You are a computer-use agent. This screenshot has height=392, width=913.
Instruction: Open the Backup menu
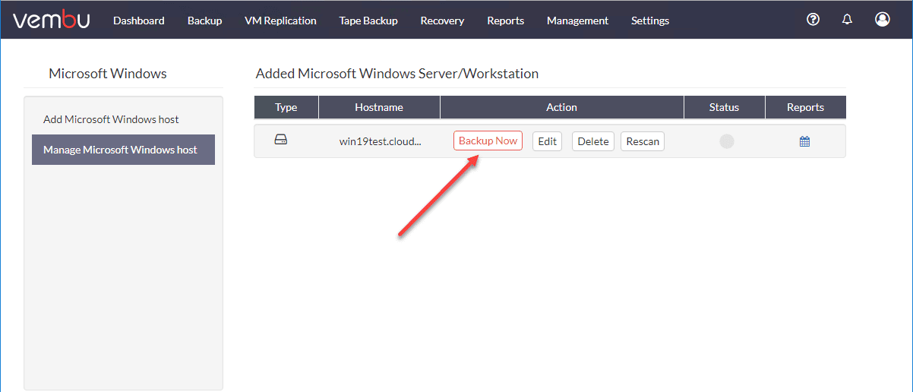point(205,21)
